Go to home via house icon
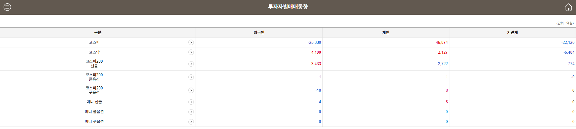 pyautogui.click(x=568, y=7)
